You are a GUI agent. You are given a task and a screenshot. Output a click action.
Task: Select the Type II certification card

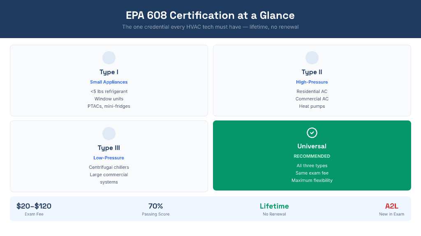point(312,80)
